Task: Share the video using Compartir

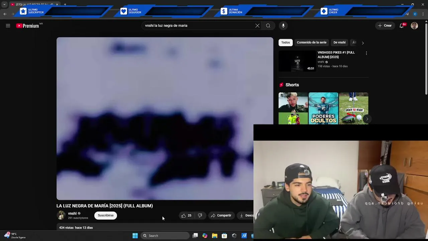Action: point(221,216)
